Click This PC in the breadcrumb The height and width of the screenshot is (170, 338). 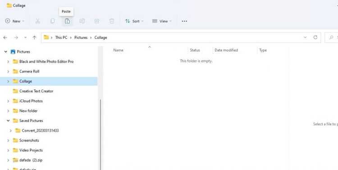click(x=61, y=37)
